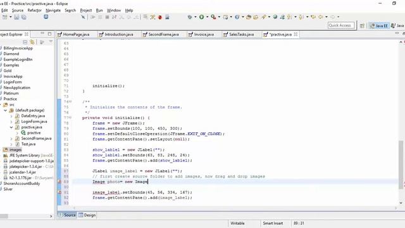Open the Debug gear dropdown arrow

(x=196, y=17)
